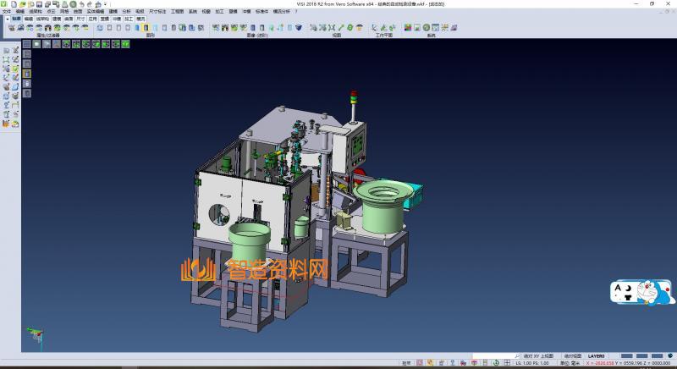Toggle the highlighted shading mode in the 图形 group
This screenshot has width=677, height=369.
coord(146,28)
